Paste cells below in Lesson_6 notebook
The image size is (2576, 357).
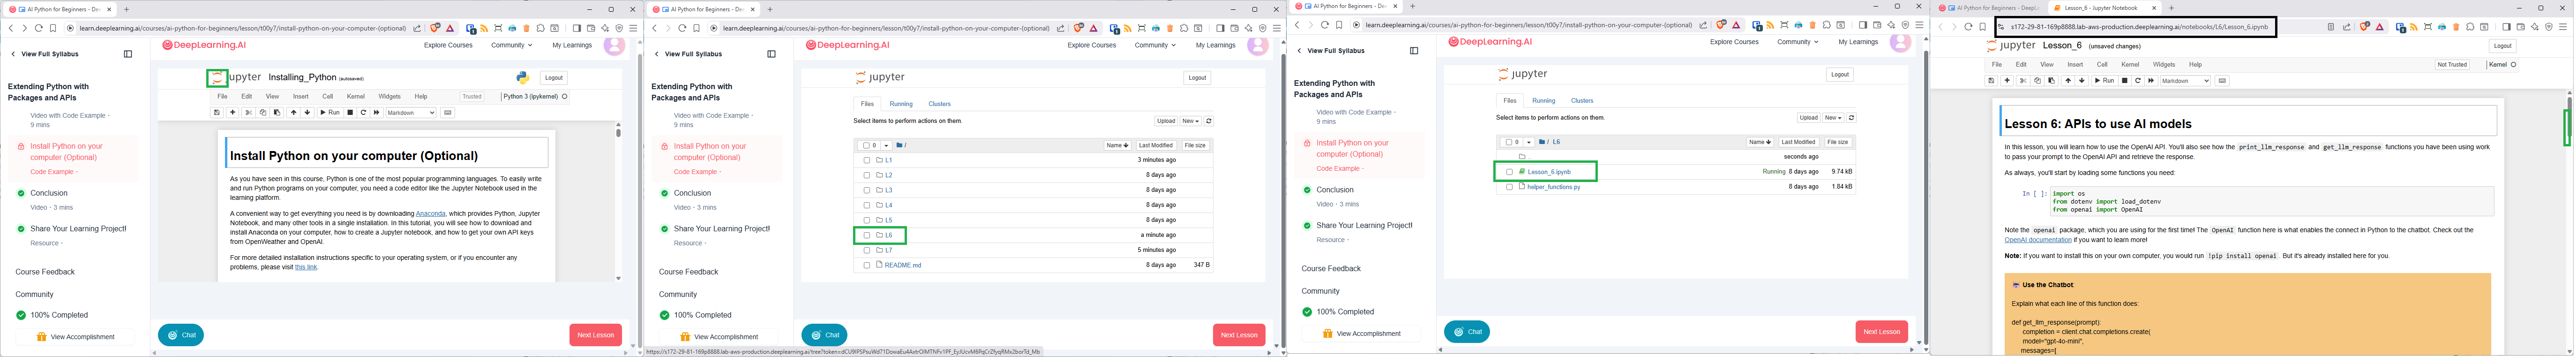coord(2051,81)
